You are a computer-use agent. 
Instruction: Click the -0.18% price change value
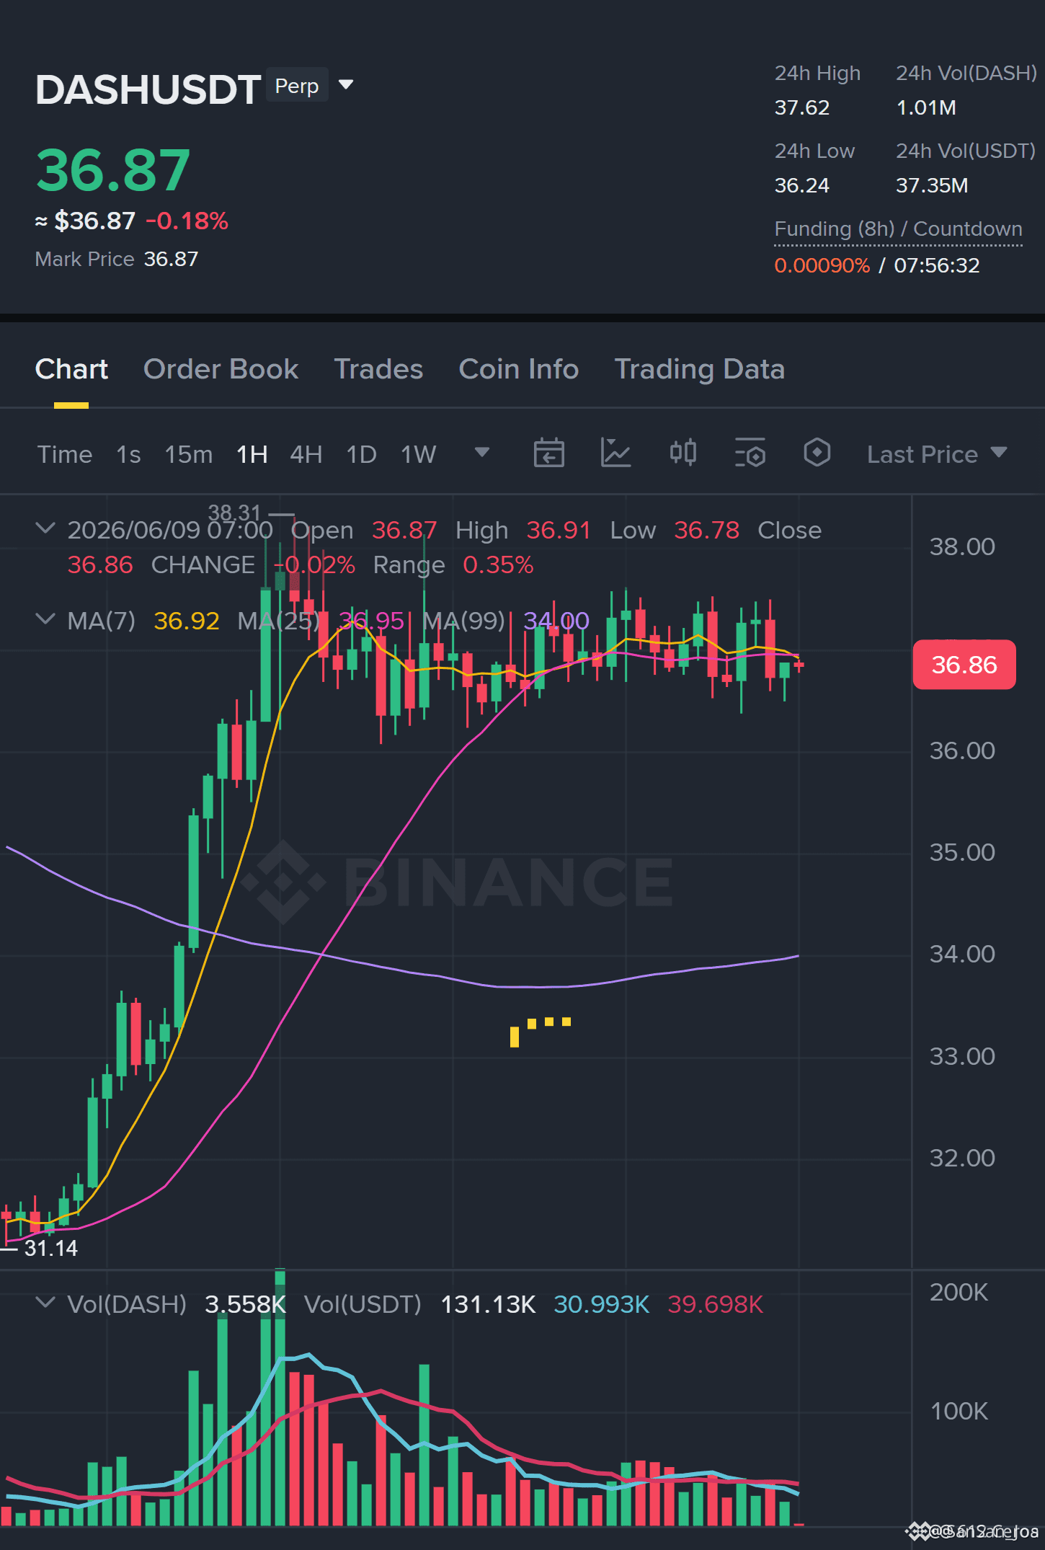[187, 221]
